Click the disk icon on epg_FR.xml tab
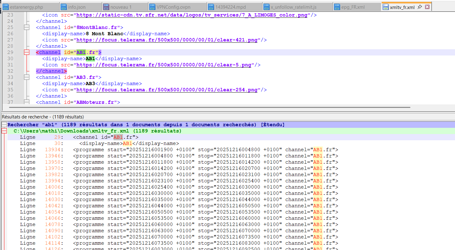Viewport: 455px width, 250px height. (x=337, y=7)
